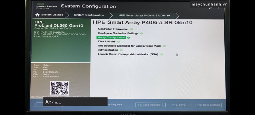The width and height of the screenshot is (255, 115).
Task: Click the Server SN: SGH114XZWN text
Action: tap(52, 28)
